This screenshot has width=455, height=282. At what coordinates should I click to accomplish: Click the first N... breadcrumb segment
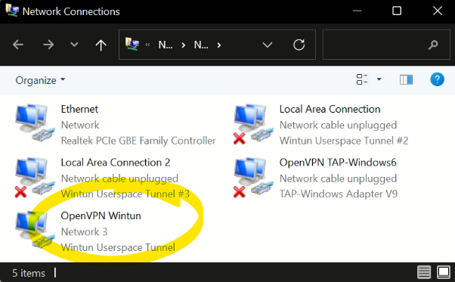[166, 45]
